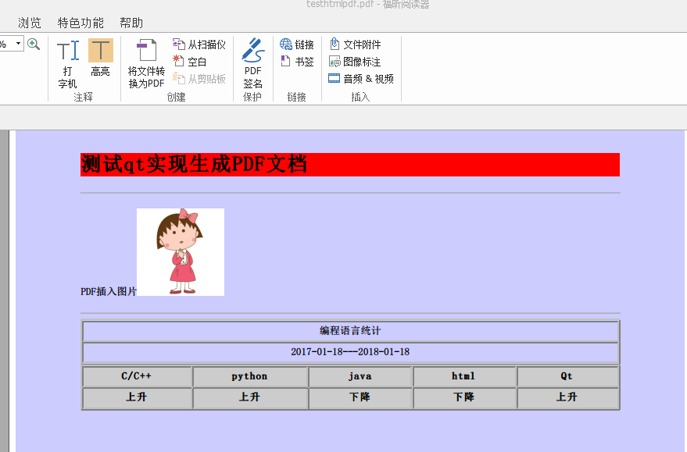Switch to the 特色功能 tab

pyautogui.click(x=80, y=22)
